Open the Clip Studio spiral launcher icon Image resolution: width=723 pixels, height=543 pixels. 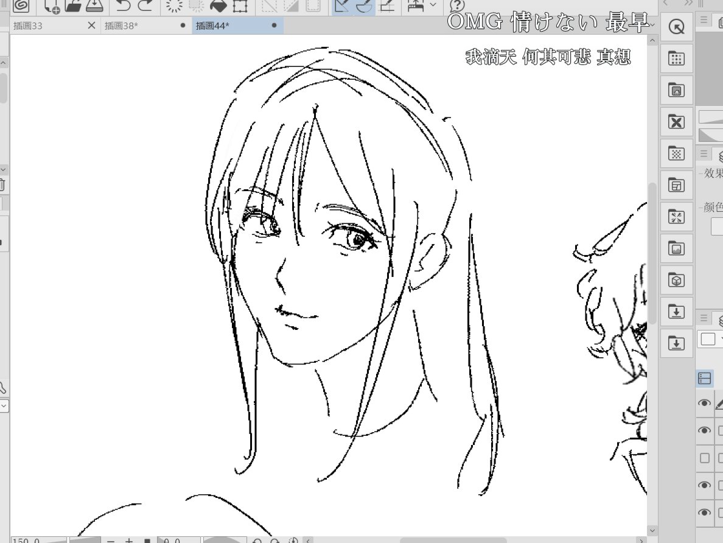[x=21, y=5]
